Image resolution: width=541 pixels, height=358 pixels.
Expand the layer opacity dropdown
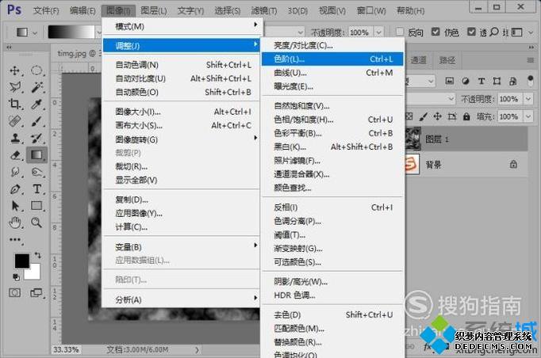[528, 99]
